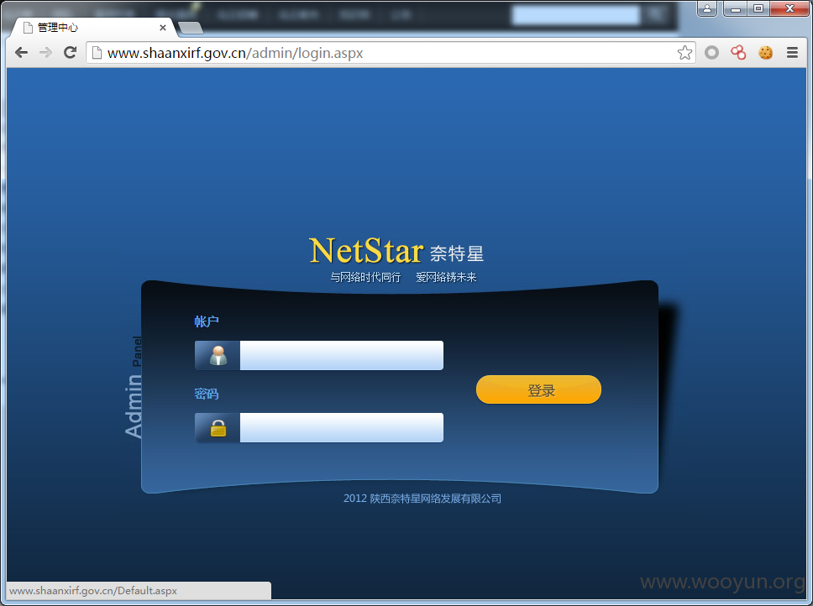The image size is (813, 606).
Task: Open the Chrome hamburger menu
Action: click(x=792, y=52)
